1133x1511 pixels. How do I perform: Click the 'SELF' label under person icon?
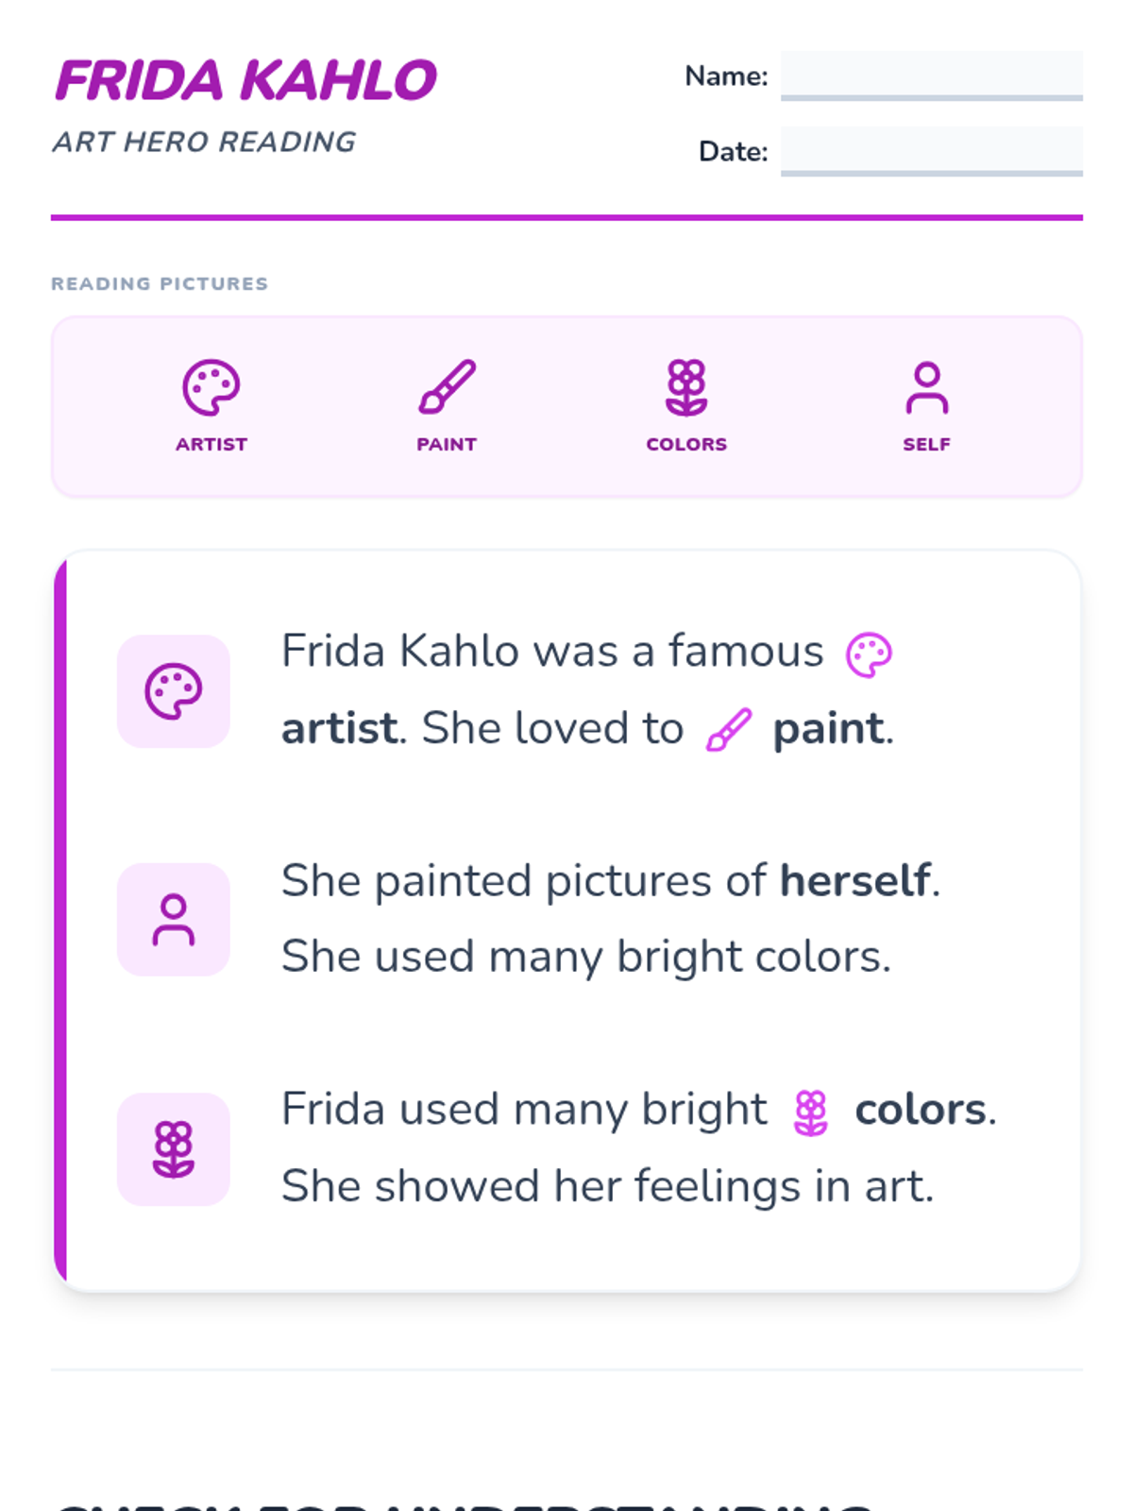coord(927,444)
